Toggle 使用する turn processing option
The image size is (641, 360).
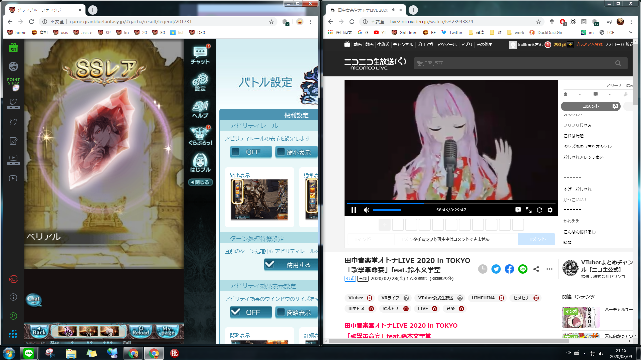coord(291,265)
